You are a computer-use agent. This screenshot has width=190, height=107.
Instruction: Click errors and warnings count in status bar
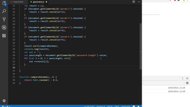6,106
